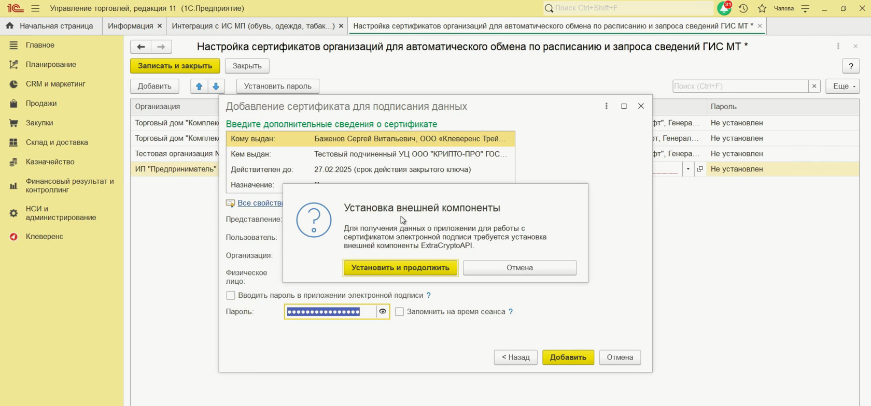Open the service settings lines icon beside Чалова

coord(805,8)
